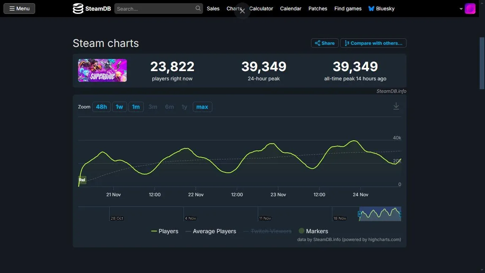Set chart zoom to 1w
The image size is (485, 273).
[x=119, y=107]
